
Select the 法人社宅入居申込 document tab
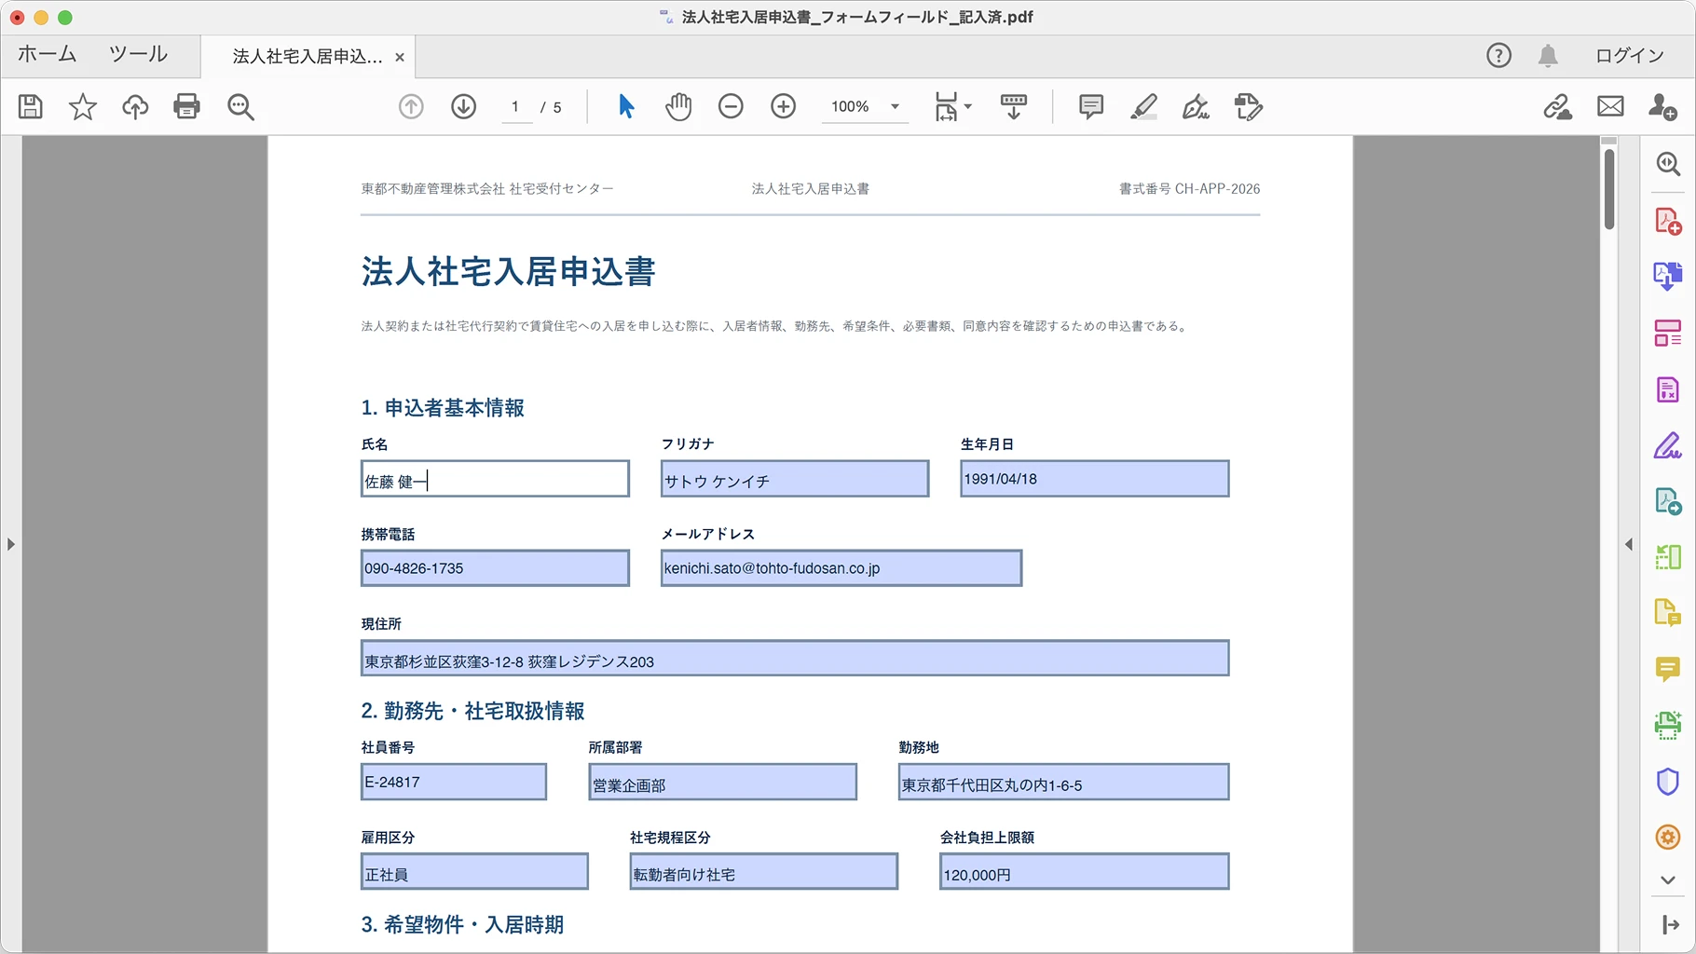[x=308, y=57]
